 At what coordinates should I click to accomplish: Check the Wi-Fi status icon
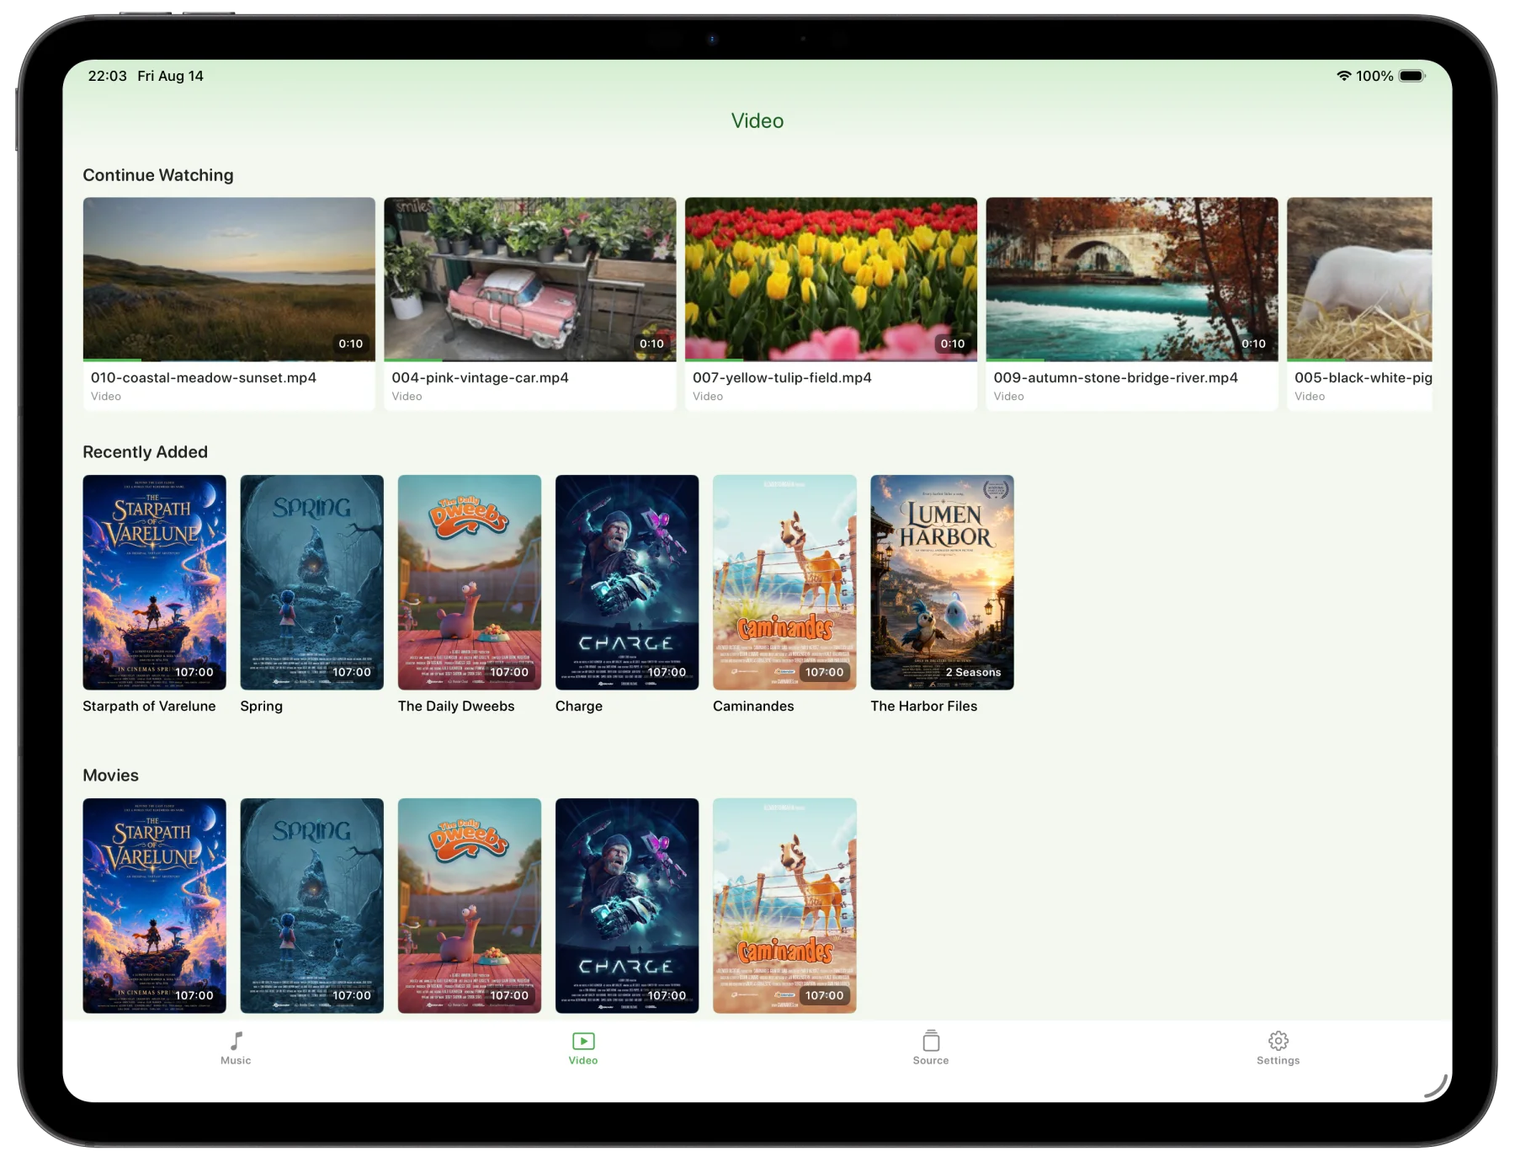[1343, 76]
